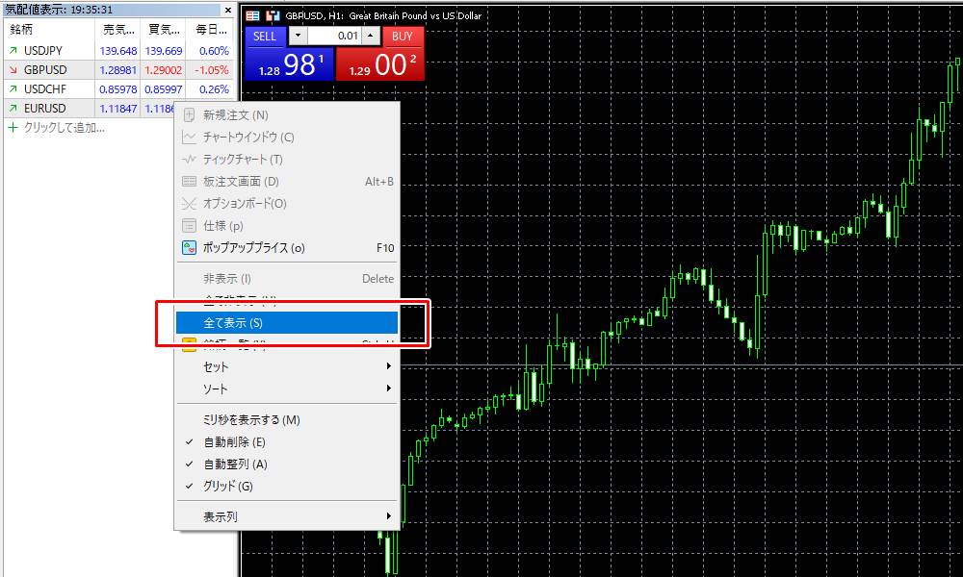
Task: Expand the 表示列 submenu
Action: [x=289, y=516]
